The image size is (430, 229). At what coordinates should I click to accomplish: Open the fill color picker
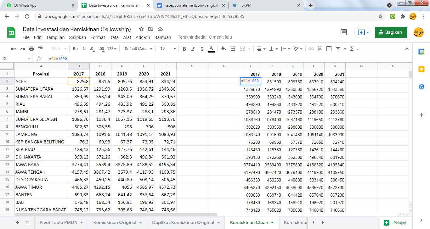(223, 49)
